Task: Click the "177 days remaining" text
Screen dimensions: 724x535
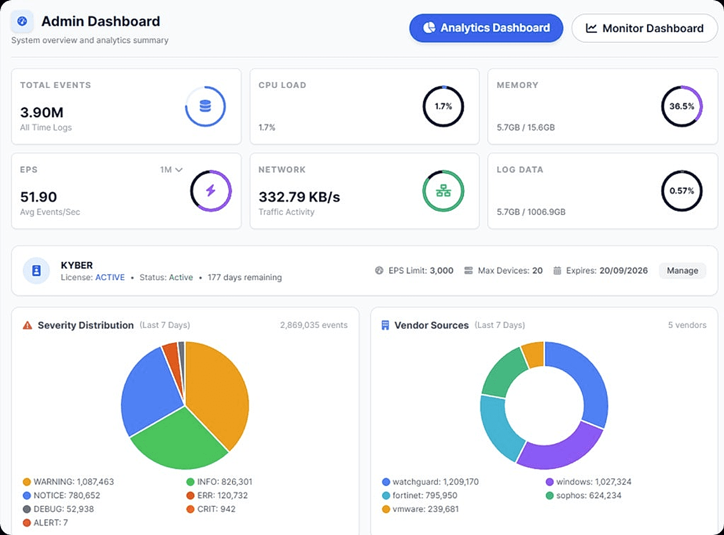Action: click(x=245, y=277)
